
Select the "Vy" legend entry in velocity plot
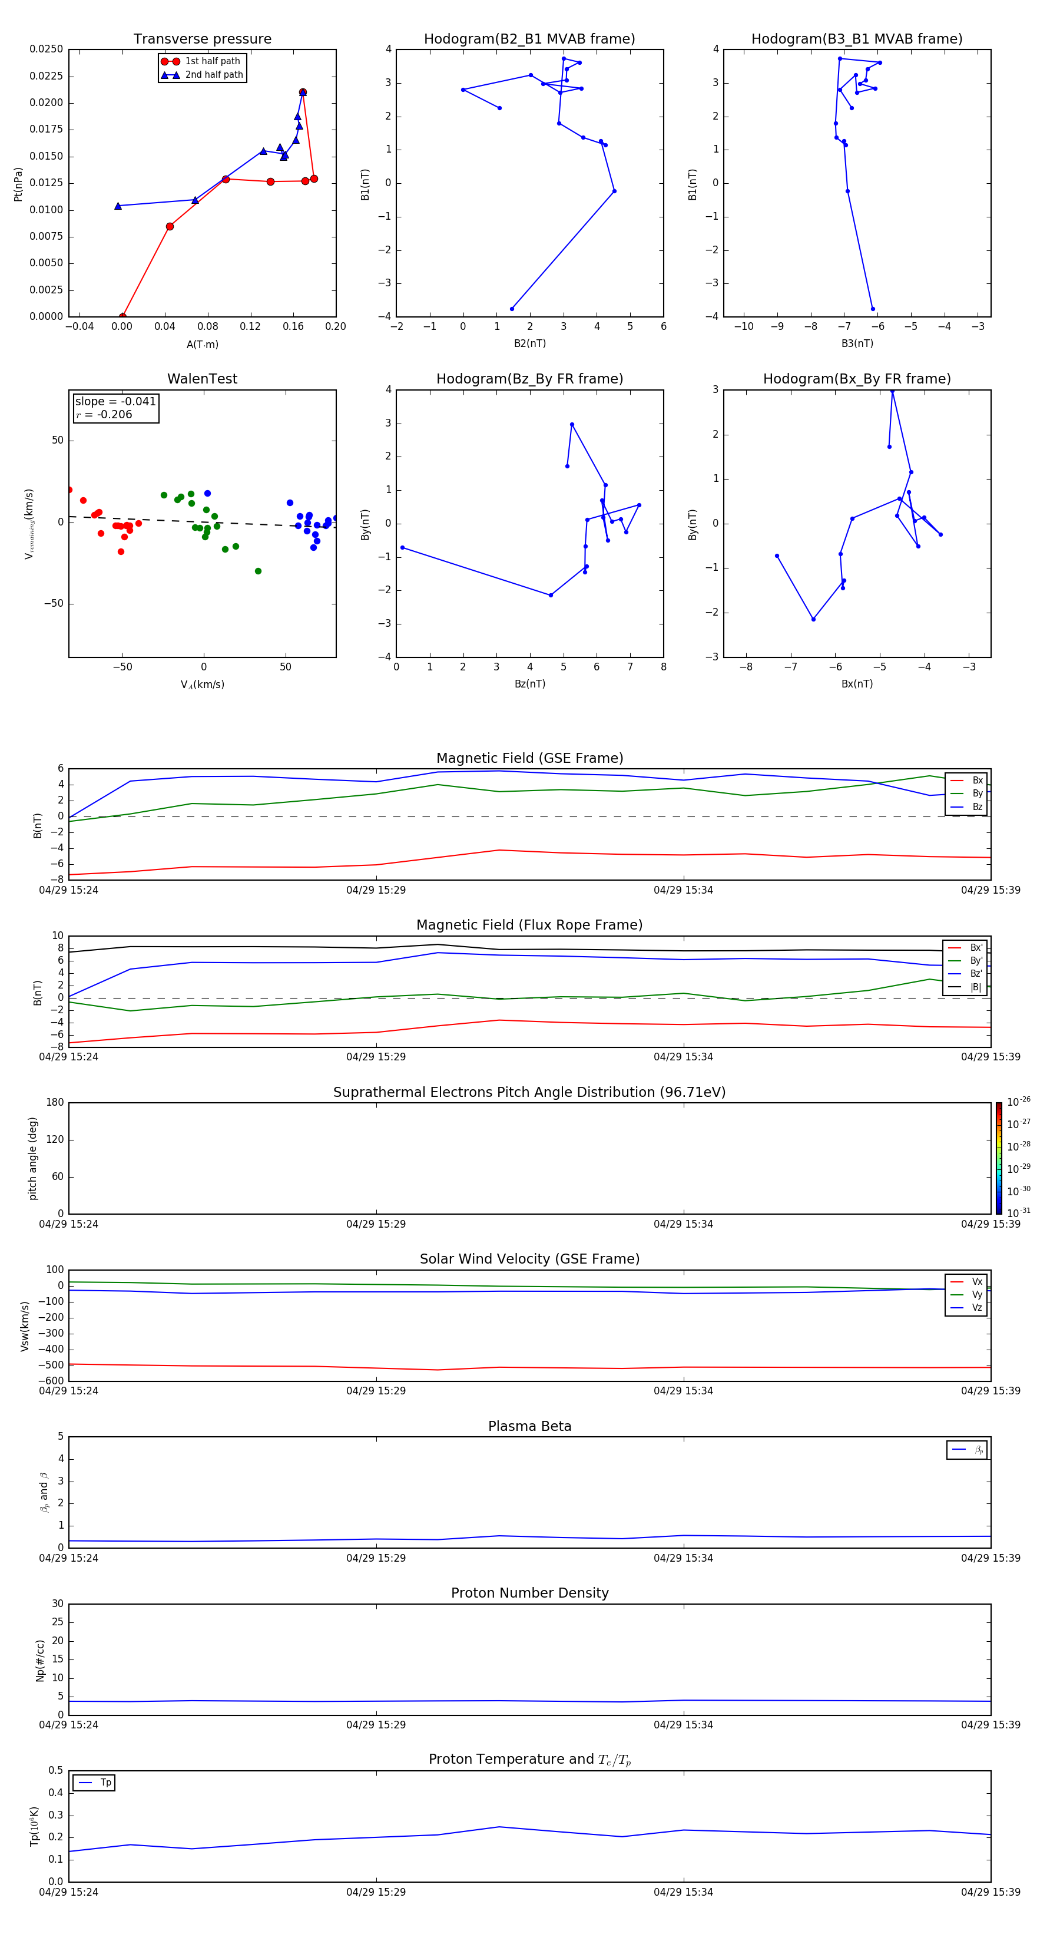pos(966,1295)
